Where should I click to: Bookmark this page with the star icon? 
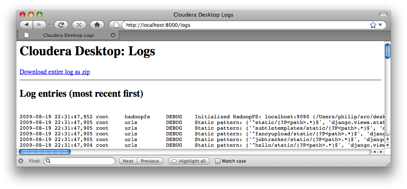point(373,25)
